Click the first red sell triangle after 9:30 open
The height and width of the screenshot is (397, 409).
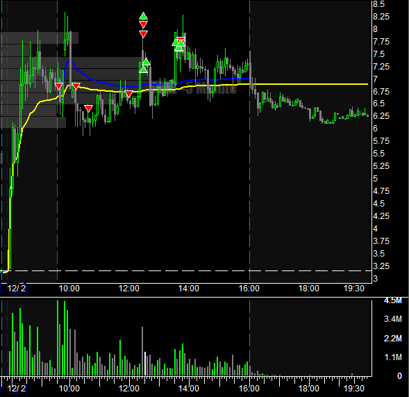(59, 86)
